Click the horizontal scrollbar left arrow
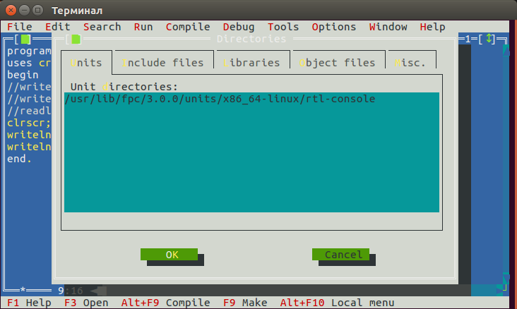Viewport: 517px width, 309px height. pos(95,290)
